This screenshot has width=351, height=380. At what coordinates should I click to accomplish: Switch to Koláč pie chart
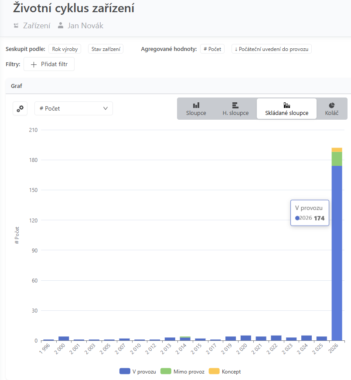click(x=331, y=109)
